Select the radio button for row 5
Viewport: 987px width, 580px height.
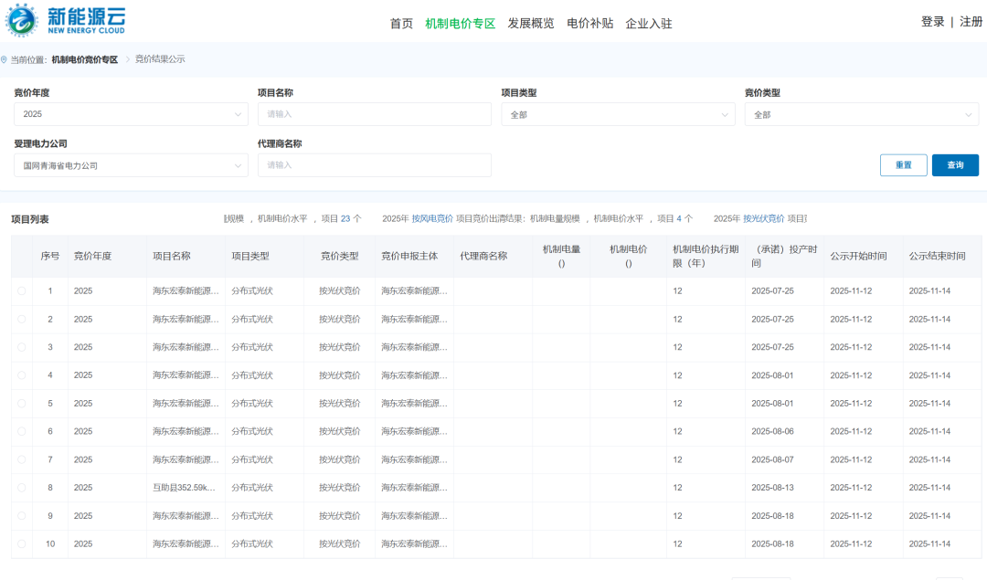pos(22,404)
